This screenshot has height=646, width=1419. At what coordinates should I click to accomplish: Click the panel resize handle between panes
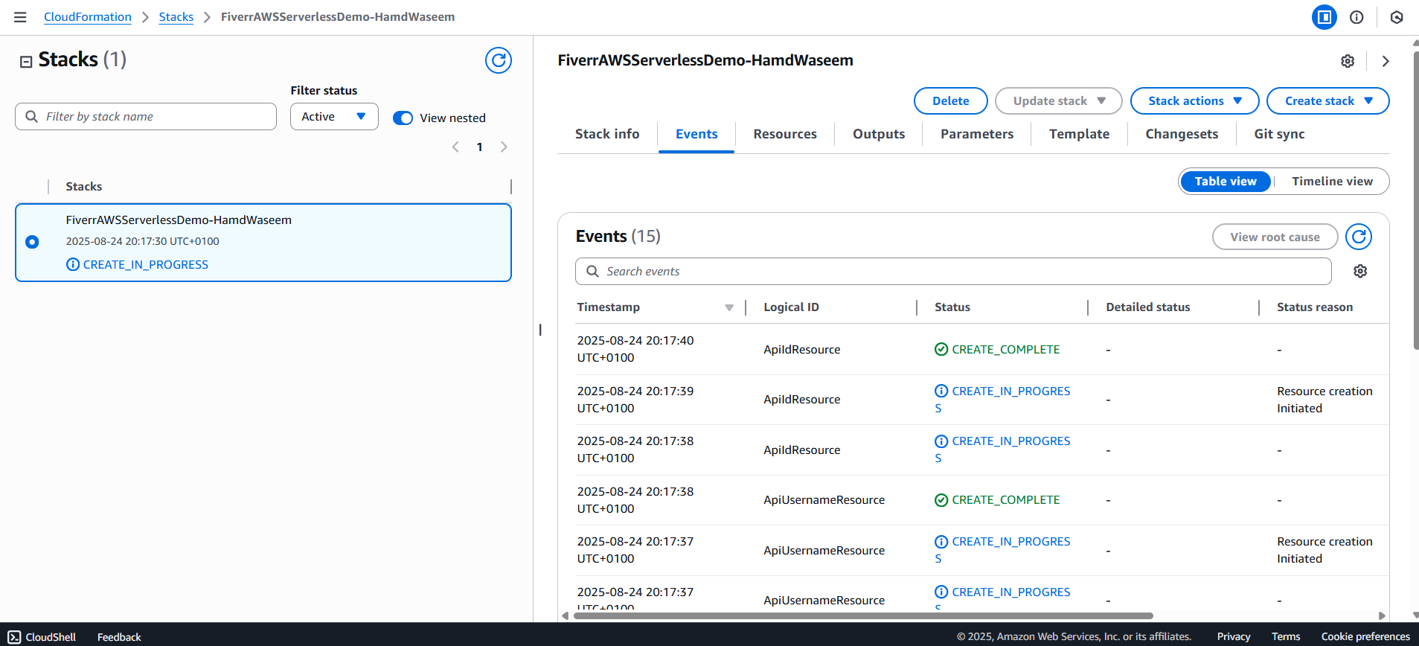tap(540, 330)
